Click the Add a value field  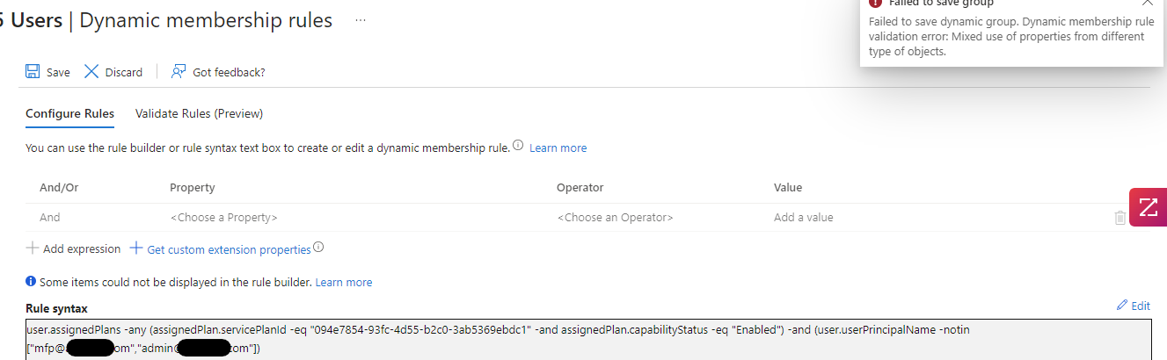click(x=804, y=218)
